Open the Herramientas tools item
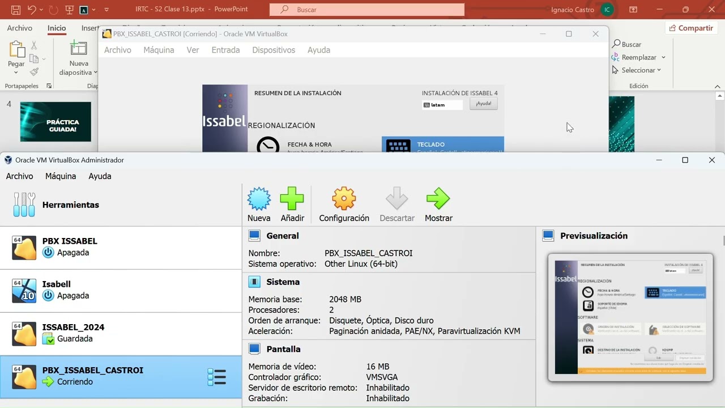This screenshot has width=725, height=408. 121,205
